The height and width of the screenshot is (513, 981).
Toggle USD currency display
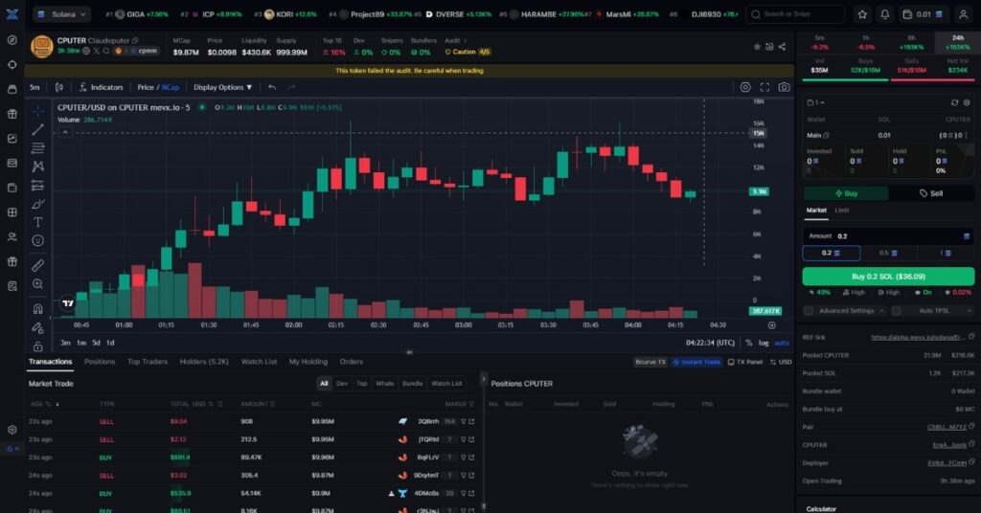pos(781,362)
